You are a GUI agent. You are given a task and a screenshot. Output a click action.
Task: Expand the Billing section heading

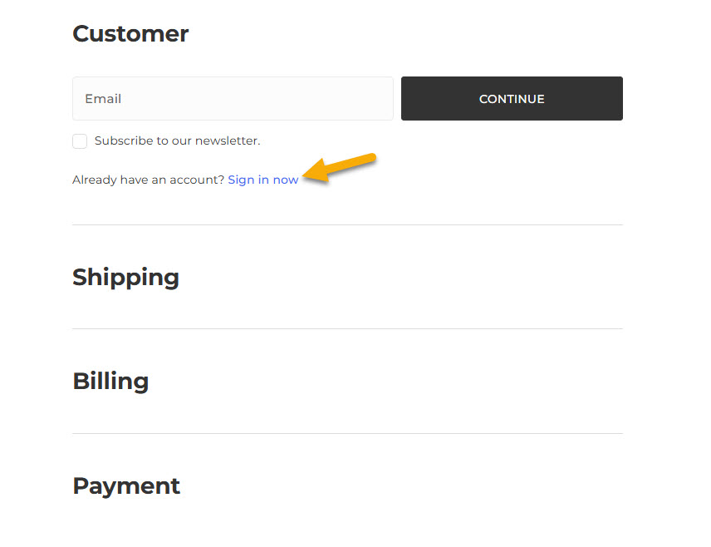(110, 382)
